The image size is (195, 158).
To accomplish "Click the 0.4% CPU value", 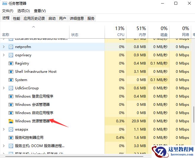I will tap(120, 138).
